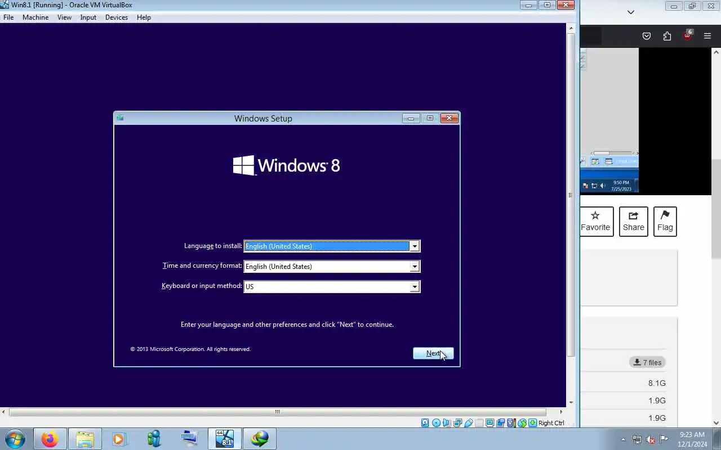Image resolution: width=721 pixels, height=450 pixels.
Task: Open the VirtualBox View menu
Action: click(64, 17)
